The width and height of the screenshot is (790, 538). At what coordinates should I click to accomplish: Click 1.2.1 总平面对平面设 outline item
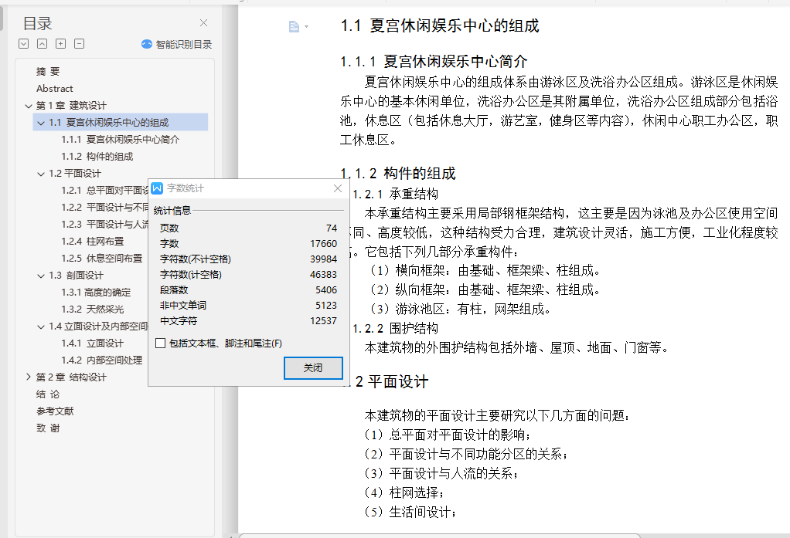(105, 190)
